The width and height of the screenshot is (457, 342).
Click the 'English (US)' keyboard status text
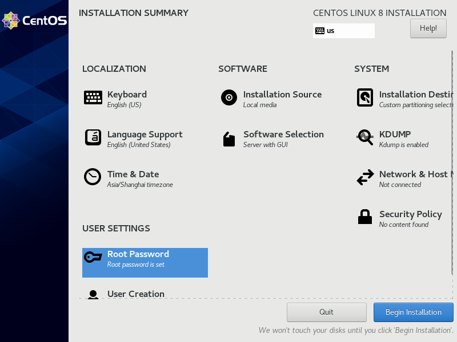pyautogui.click(x=124, y=105)
